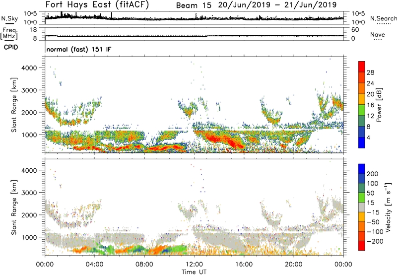Click the 'Power [dB]' colorbar title
Screen dimensions: 397x275
[x=379, y=105]
